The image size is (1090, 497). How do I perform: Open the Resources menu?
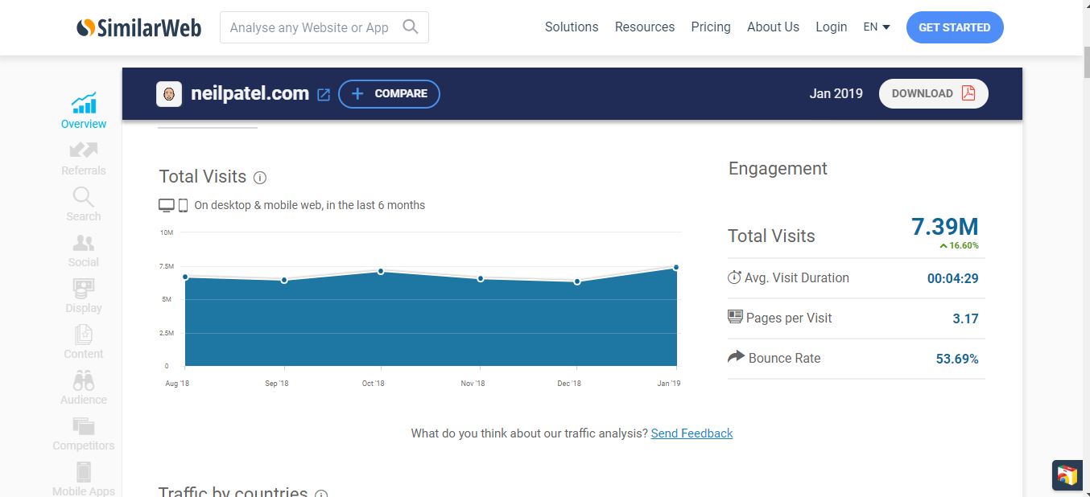[645, 27]
